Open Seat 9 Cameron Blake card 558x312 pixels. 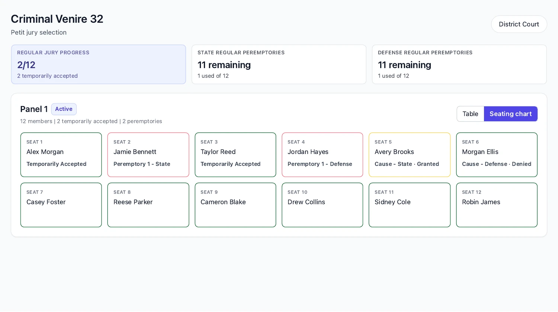235,205
